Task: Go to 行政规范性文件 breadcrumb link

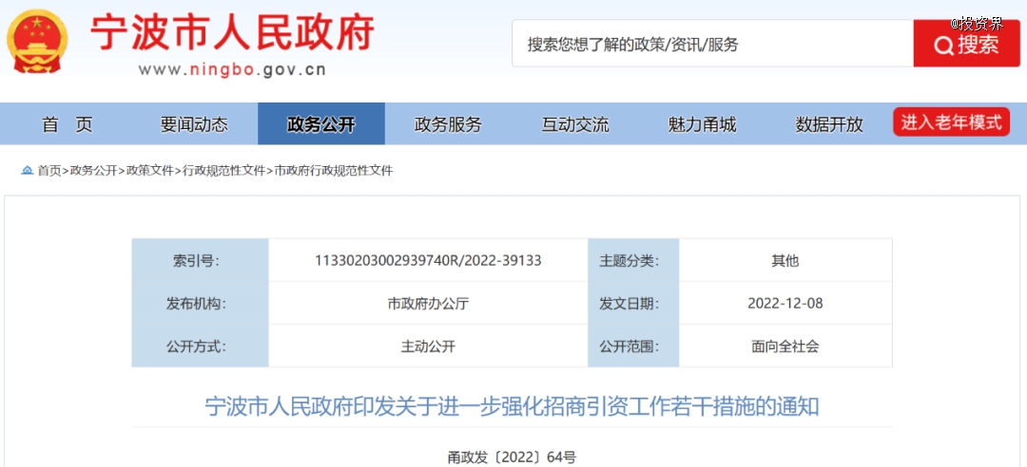Action: 223,171
